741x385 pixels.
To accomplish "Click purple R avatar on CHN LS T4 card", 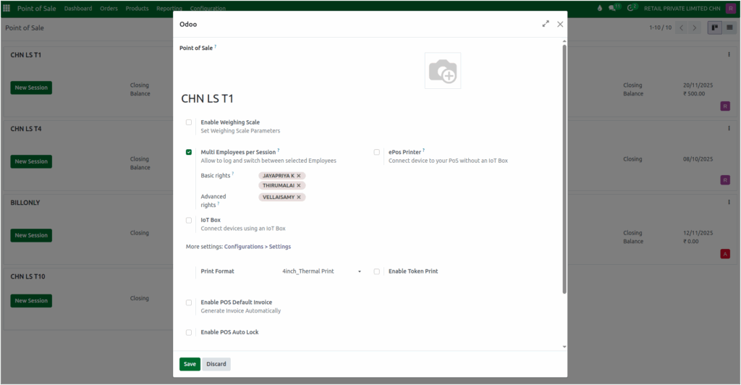I will [x=725, y=180].
